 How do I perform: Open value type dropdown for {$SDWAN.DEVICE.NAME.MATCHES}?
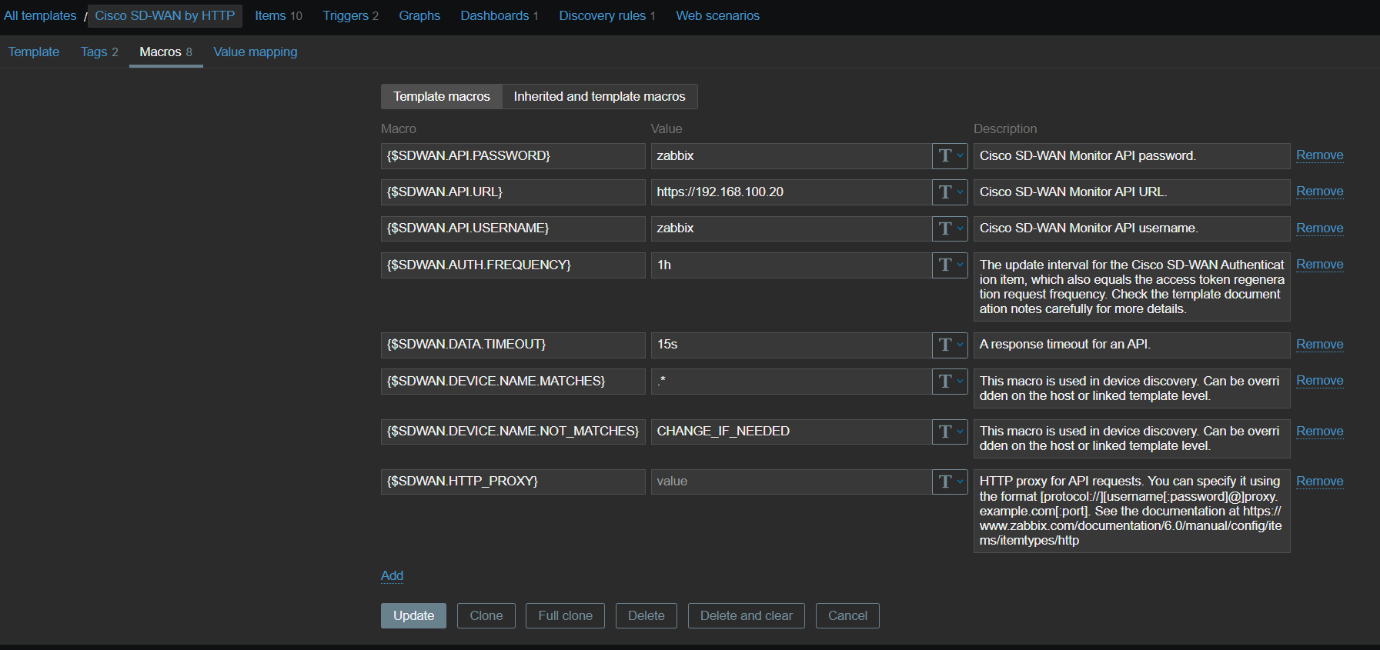pyautogui.click(x=950, y=382)
